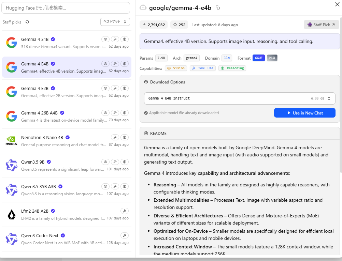Click the Vision capability tag
Image resolution: width=342 pixels, height=261 pixels.
click(176, 68)
